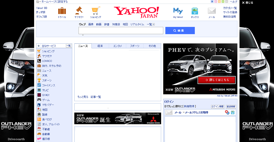Click the GYAO! icon in services list
This screenshot has width=274, height=142.
[x=39, y=95]
